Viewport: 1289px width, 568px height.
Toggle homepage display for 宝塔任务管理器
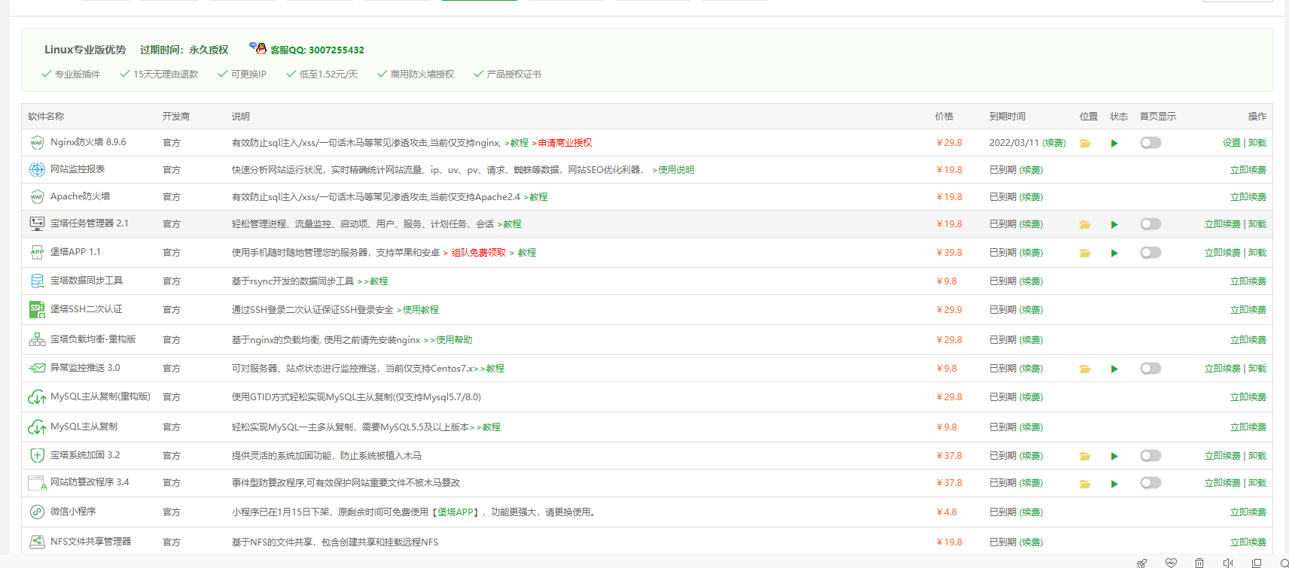pyautogui.click(x=1150, y=223)
